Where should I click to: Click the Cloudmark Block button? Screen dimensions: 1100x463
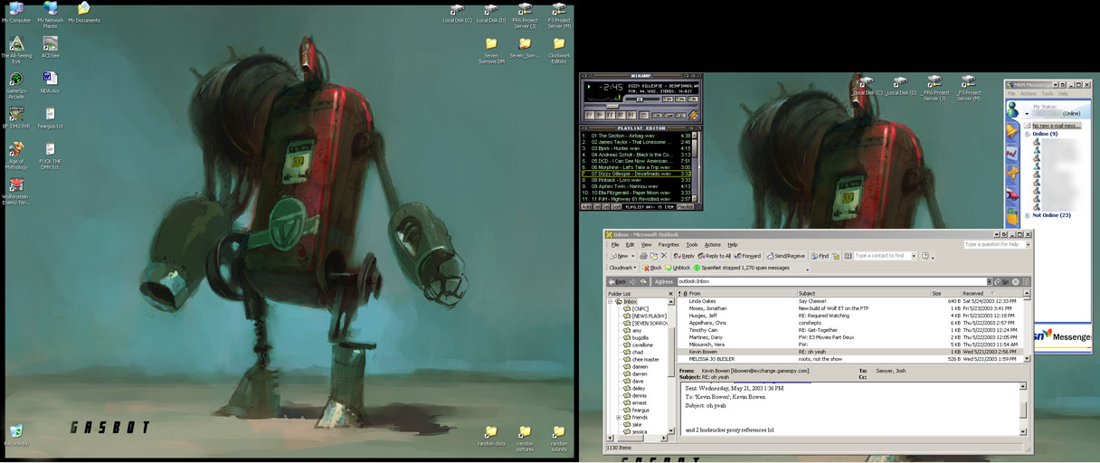652,268
